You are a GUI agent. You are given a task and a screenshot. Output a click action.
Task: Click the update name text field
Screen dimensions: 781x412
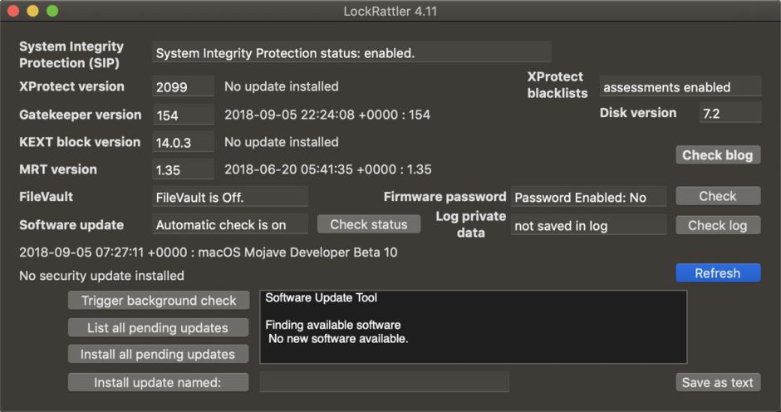[384, 382]
